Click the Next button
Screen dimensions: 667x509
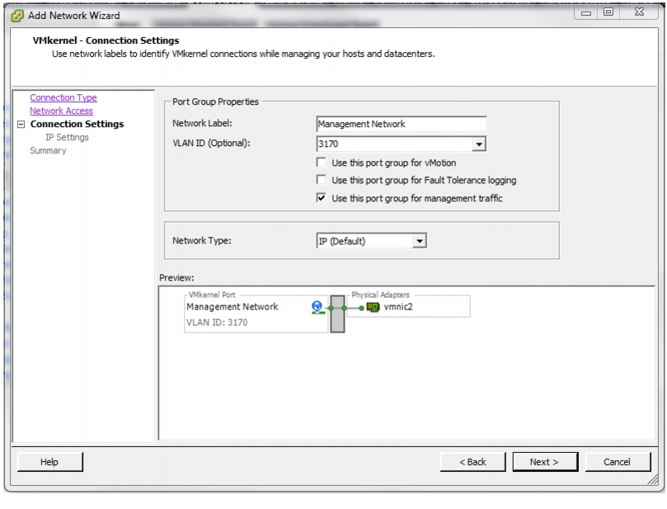tap(545, 462)
